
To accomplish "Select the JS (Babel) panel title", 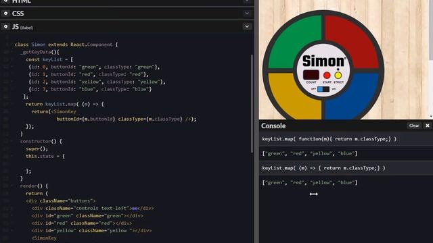I will pos(22,27).
